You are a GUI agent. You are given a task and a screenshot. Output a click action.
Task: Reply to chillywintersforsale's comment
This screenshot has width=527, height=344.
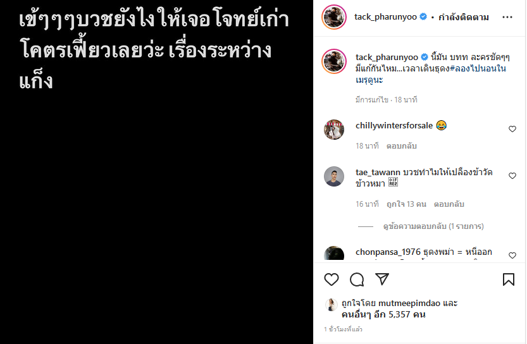click(401, 146)
